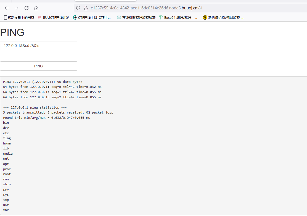Click the '3 packets transmitted' summary line
Image resolution: width=307 pixels, height=216 pixels.
tap(58, 113)
